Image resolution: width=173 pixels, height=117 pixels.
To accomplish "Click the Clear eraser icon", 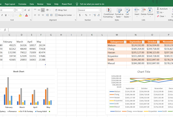I will click(x=158, y=16).
